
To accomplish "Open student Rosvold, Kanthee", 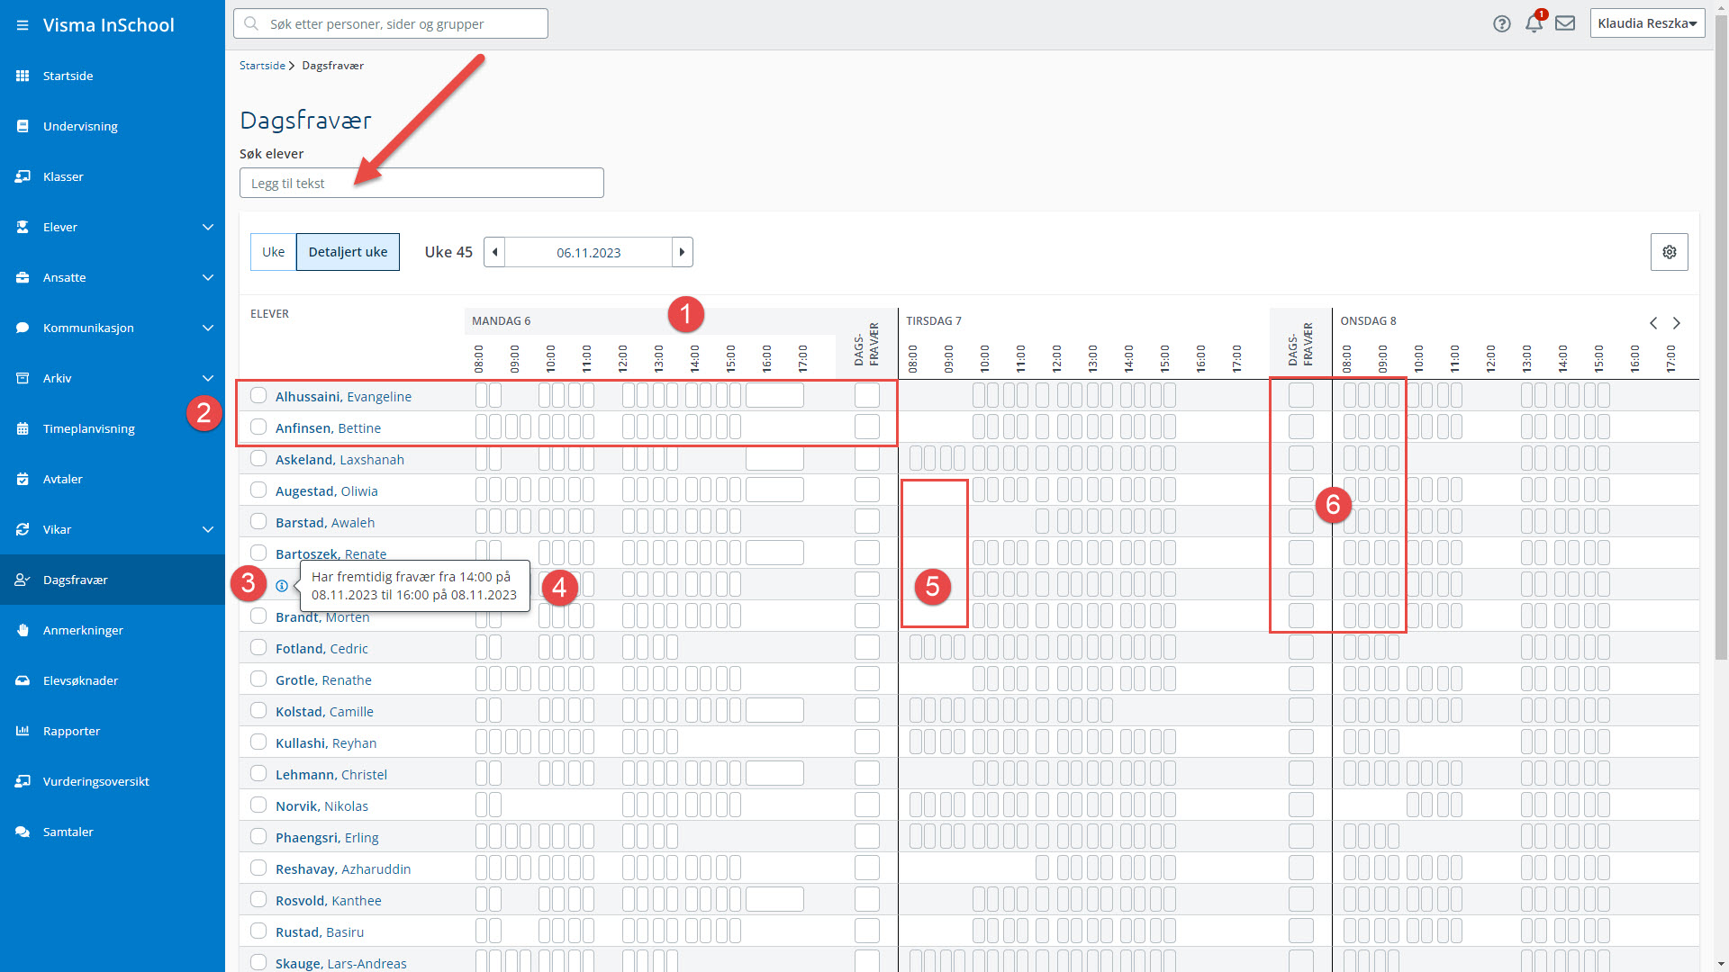I will click(x=329, y=901).
